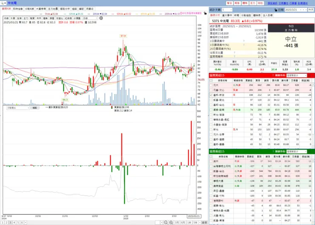Click the 美商高盛 broker name
The image size is (315, 225).
pyautogui.click(x=218, y=186)
